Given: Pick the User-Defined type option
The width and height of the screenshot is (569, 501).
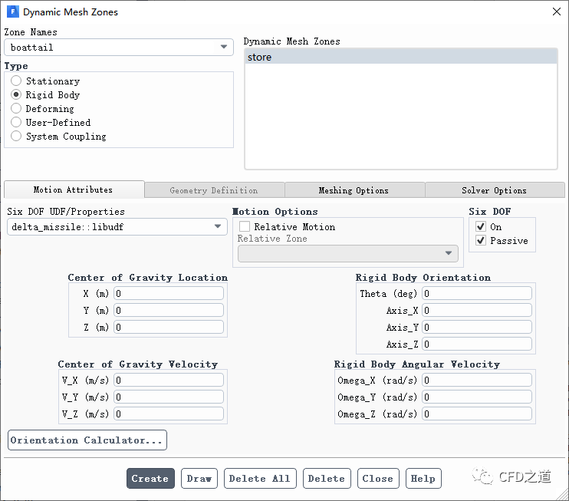Looking at the screenshot, I should [16, 122].
